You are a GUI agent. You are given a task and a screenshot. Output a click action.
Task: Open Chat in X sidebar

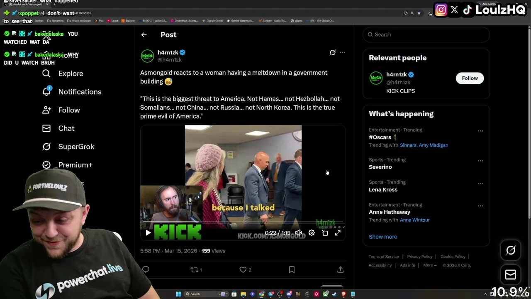pyautogui.click(x=58, y=128)
